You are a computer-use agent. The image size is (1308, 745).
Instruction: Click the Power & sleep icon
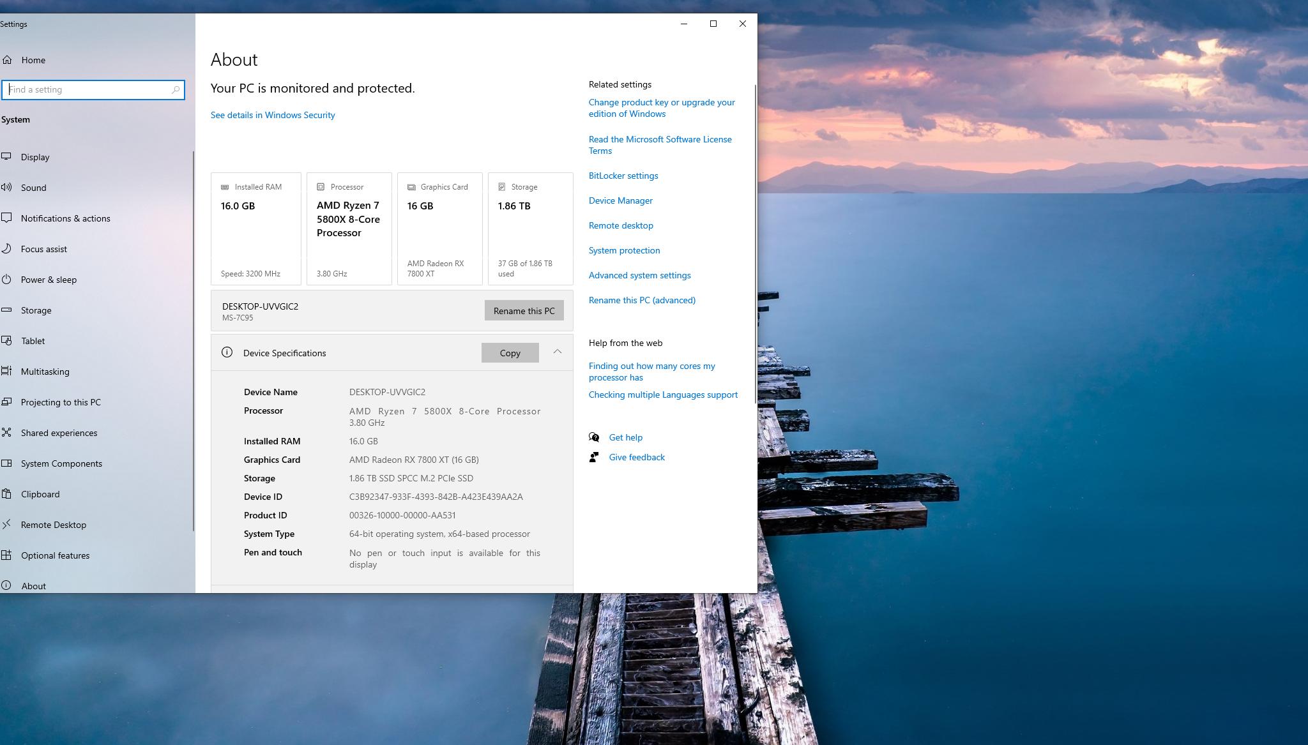pos(6,280)
